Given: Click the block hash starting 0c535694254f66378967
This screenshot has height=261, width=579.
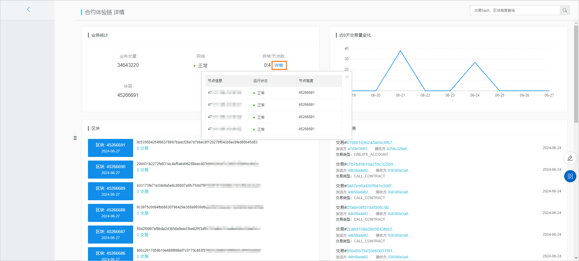Looking at the screenshot, I should (197, 142).
